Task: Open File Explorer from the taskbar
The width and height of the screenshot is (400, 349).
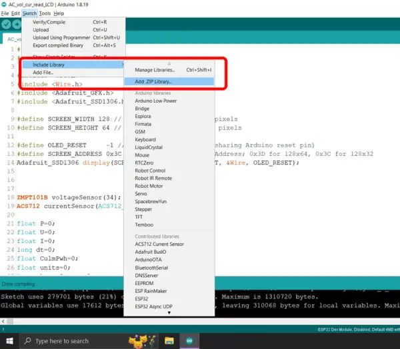Action: click(x=169, y=341)
